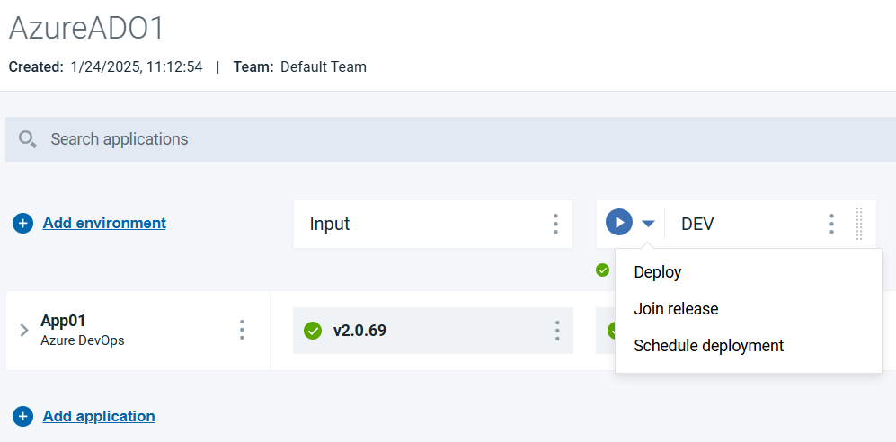
Task: Open the DEV environment kebab menu
Action: click(x=831, y=224)
